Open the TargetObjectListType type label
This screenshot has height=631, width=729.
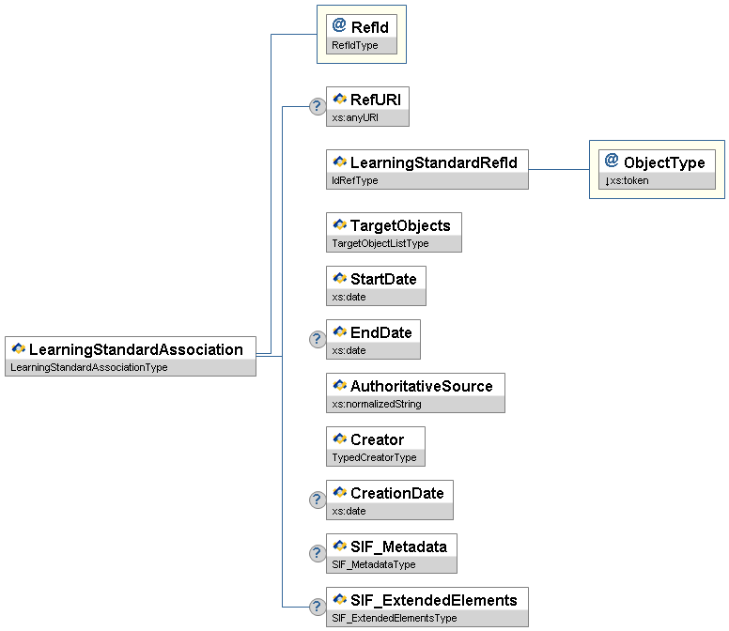[380, 243]
